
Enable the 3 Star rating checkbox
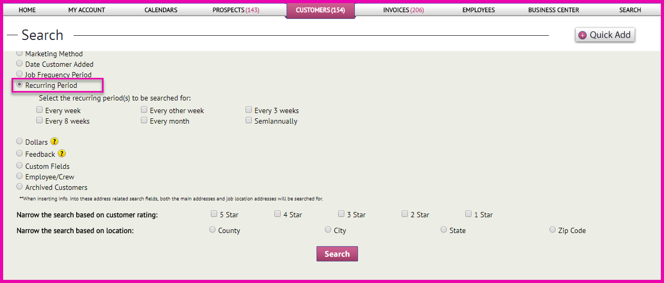point(341,214)
